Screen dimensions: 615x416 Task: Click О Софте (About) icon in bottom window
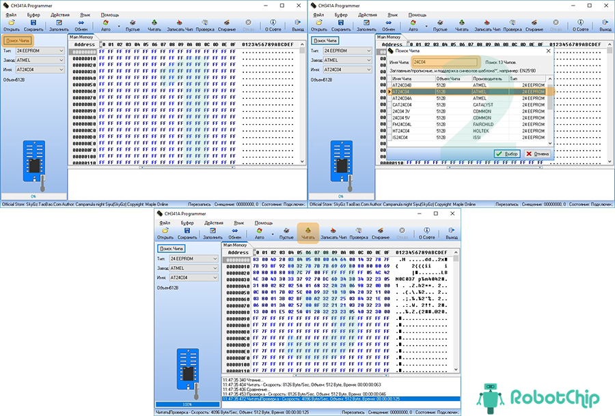point(427,234)
